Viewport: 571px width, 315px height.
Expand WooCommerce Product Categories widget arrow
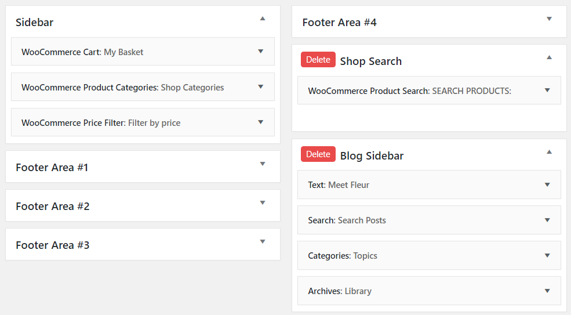pos(260,87)
